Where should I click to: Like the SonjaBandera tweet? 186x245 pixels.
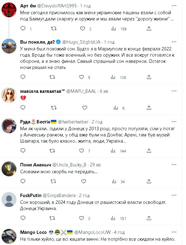82,218
